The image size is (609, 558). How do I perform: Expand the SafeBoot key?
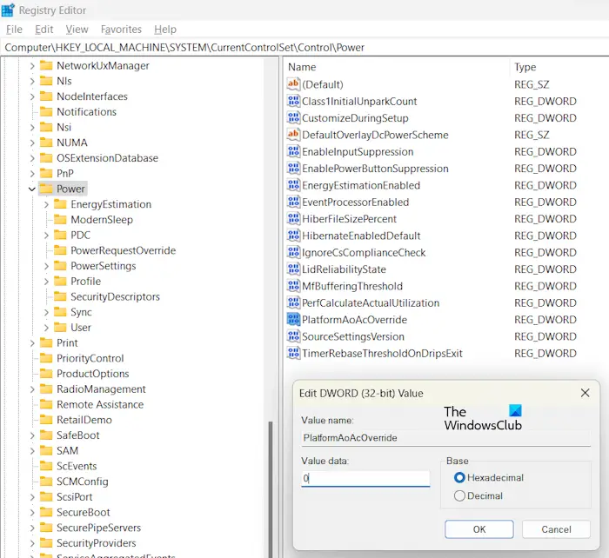click(32, 435)
